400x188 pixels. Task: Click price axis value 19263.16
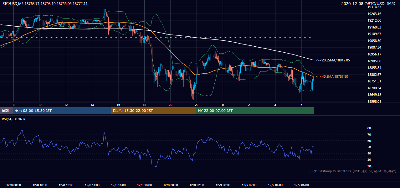click(374, 14)
